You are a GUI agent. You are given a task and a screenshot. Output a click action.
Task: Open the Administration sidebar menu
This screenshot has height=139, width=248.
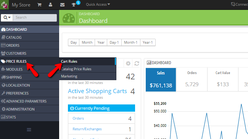click(30, 109)
